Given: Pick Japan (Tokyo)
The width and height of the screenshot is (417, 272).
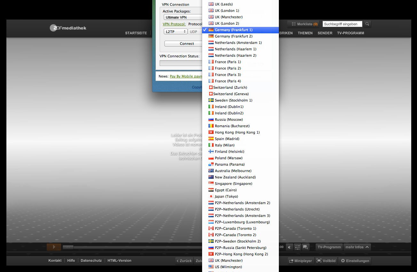Looking at the screenshot, I should (240, 196).
